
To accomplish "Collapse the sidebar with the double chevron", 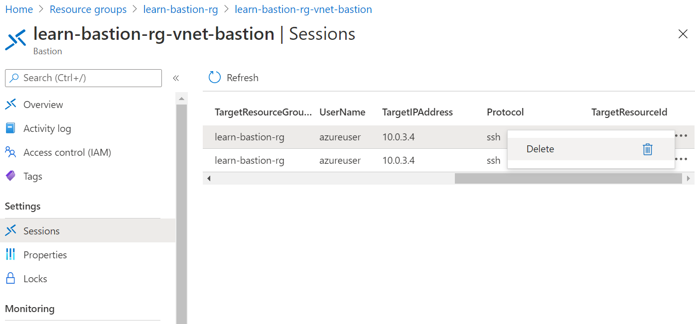I will point(176,78).
